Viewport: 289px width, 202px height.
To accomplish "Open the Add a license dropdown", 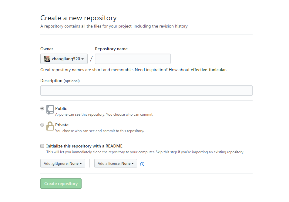I will click(x=116, y=163).
